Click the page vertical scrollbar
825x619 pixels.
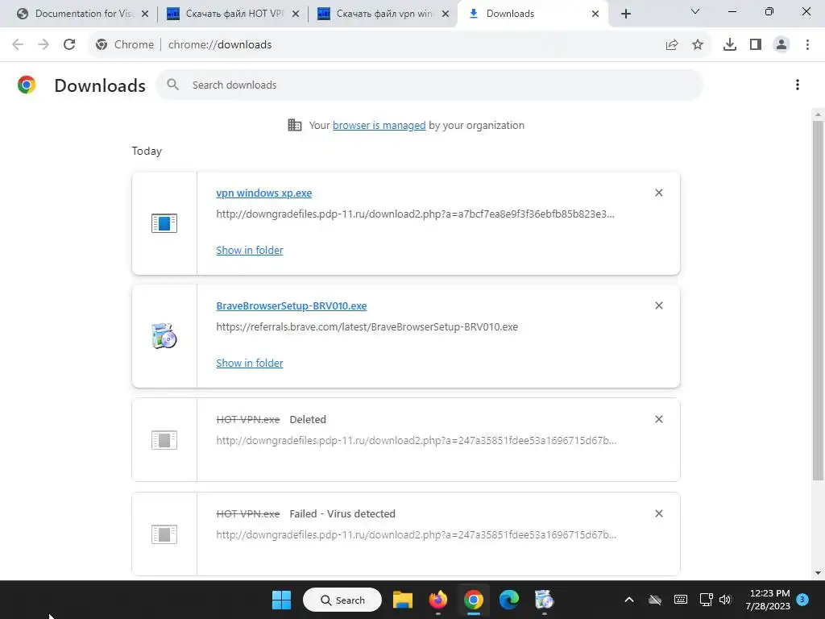(818, 300)
